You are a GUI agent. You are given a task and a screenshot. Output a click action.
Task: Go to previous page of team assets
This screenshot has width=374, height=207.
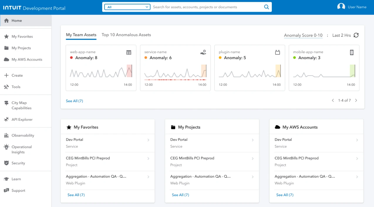333,100
